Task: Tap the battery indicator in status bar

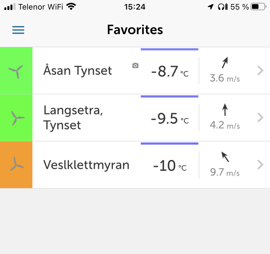Action: 258,7
